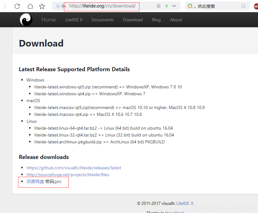Click the green lightning speed mode icon
Screen dimensions: 258x213
(x=167, y=6)
